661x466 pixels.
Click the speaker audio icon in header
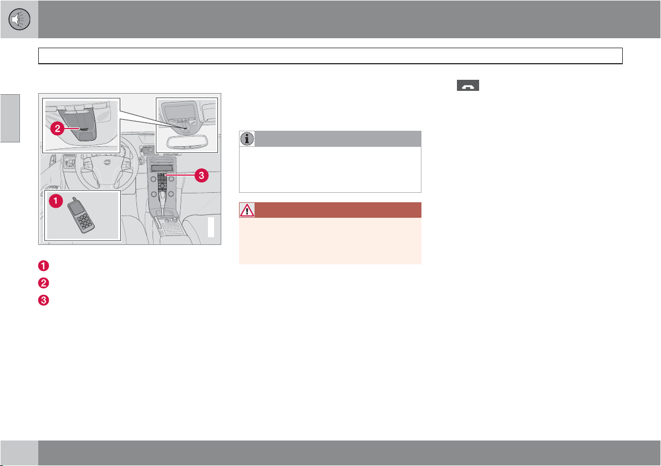click(x=19, y=19)
